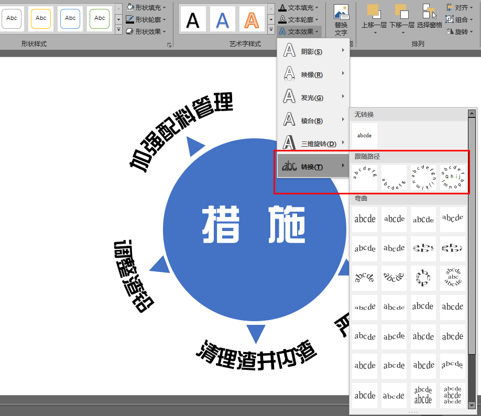Viewport: 481px width, 416px height.
Task: Select the second warp transform in the third 弯曲 row
Action: pyautogui.click(x=394, y=278)
